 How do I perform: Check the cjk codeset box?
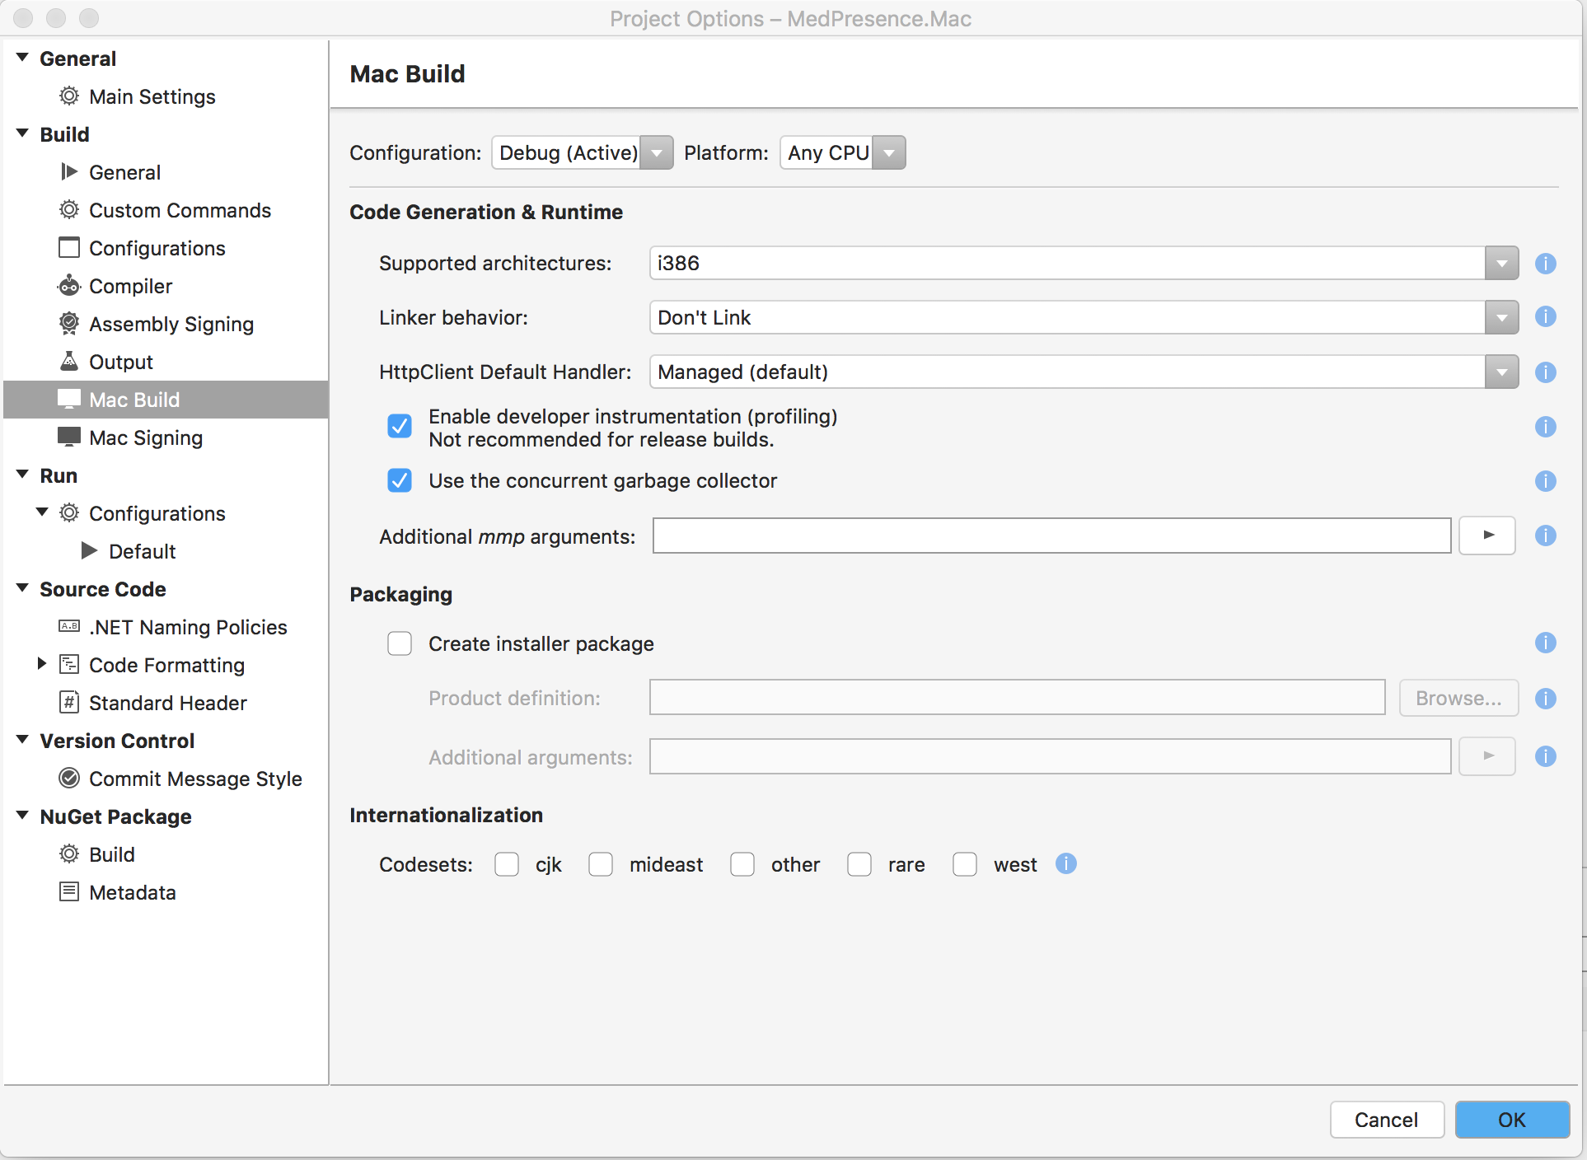coord(507,864)
